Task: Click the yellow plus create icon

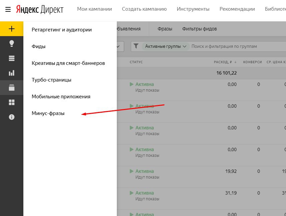Action: coord(12,29)
